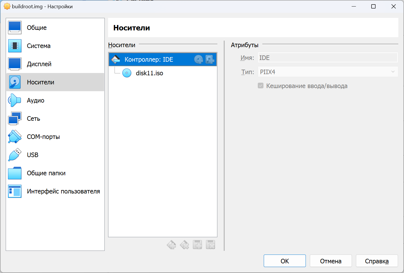The width and height of the screenshot is (404, 273).
Task: Go to the Сеть settings category
Action: click(x=55, y=118)
